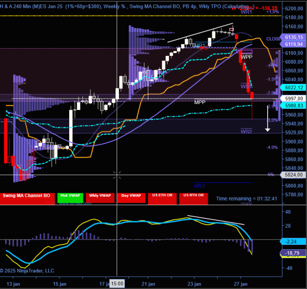Click the WPP pivot label
Image resolution: width=307 pixels, height=289 pixels.
tap(247, 57)
